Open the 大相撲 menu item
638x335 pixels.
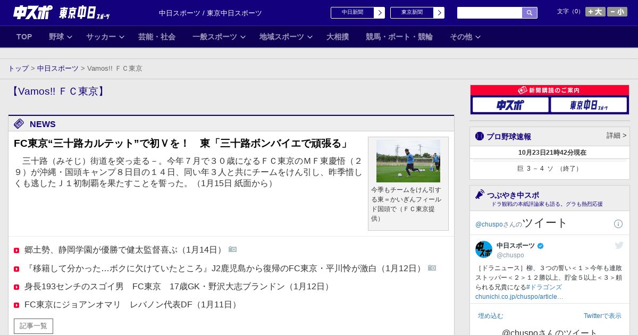point(338,37)
